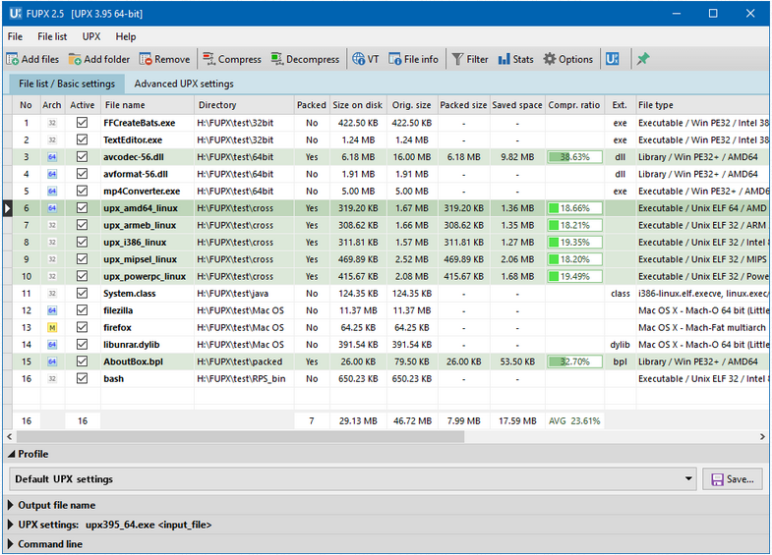Screen dimensions: 772x555
Task: Sort by Packed size column header
Action: click(x=463, y=105)
